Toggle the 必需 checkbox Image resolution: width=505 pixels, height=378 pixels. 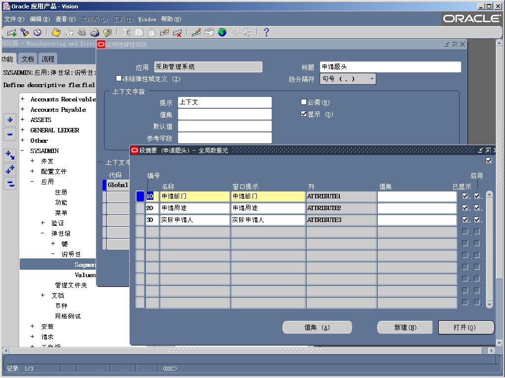pyautogui.click(x=304, y=102)
